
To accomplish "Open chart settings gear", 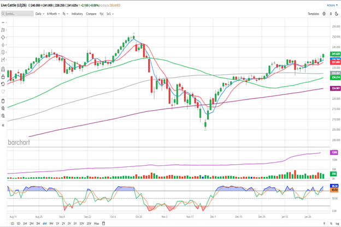I will point(324,14).
